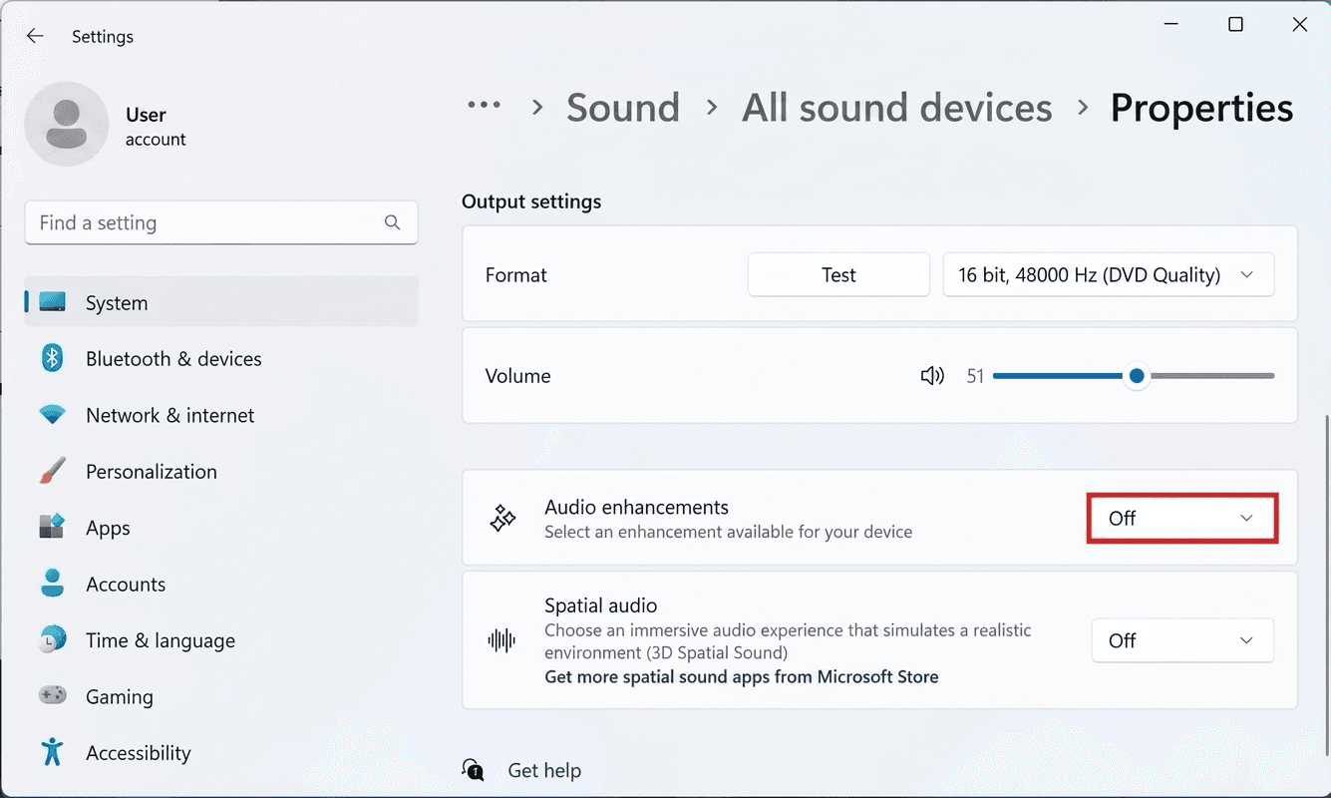Open the Spatial audio dropdown
This screenshot has width=1331, height=798.
tap(1182, 640)
